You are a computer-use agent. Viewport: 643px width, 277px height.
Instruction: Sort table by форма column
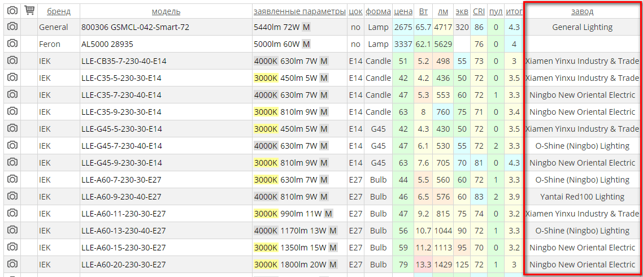[378, 11]
